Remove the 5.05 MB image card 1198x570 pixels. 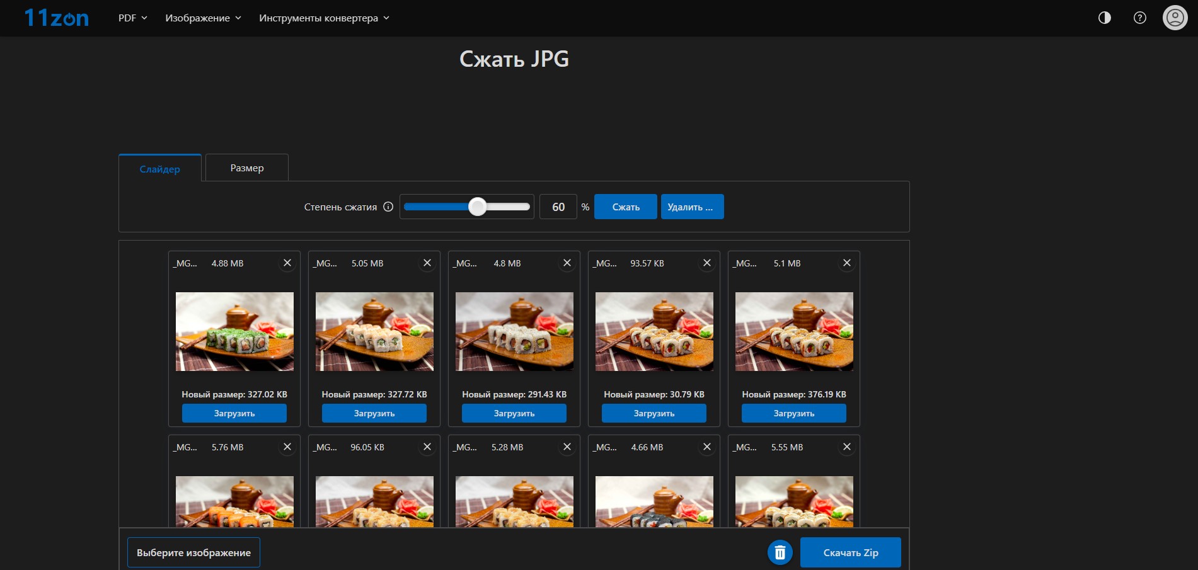tap(427, 263)
